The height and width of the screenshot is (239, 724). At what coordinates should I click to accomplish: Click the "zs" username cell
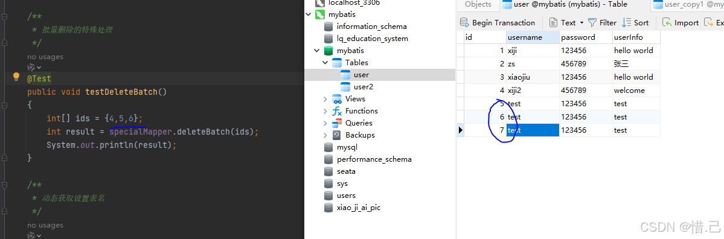[x=533, y=63]
